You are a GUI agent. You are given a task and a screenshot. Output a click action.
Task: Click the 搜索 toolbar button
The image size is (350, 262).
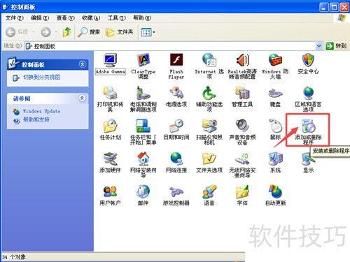(x=89, y=32)
